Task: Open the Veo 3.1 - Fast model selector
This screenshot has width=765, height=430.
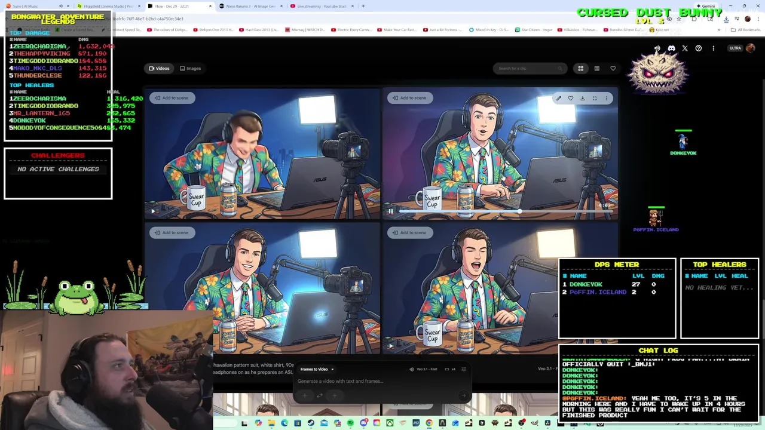Action: pyautogui.click(x=423, y=369)
